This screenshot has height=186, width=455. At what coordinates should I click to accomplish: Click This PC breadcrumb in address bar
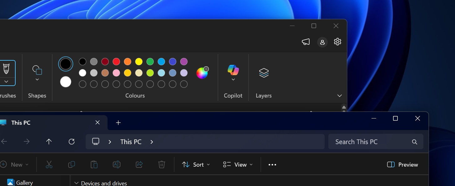131,142
